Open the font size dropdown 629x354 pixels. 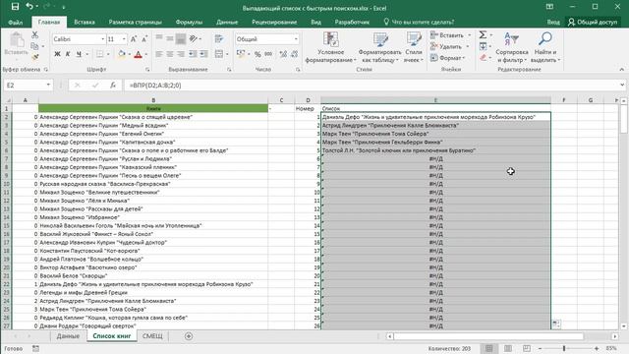pyautogui.click(x=124, y=39)
